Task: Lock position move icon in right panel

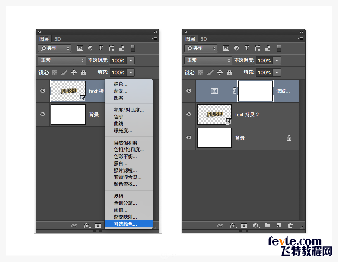Action: (x=220, y=73)
